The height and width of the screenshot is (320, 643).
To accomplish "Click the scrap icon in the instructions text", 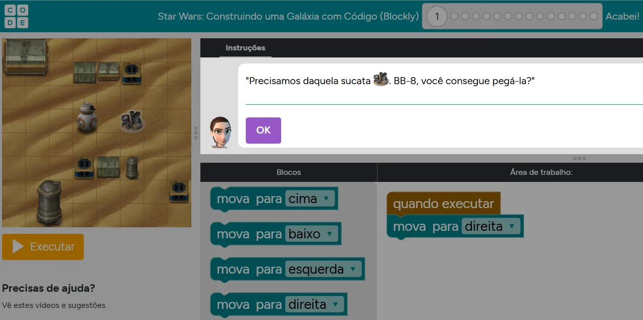I will (381, 80).
